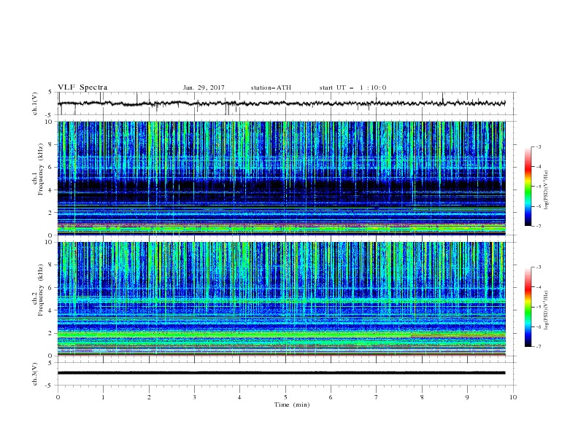Click the ch.2 "Frequency (kHz)" axis label
Screen dimensions: 578x446
pos(40,290)
